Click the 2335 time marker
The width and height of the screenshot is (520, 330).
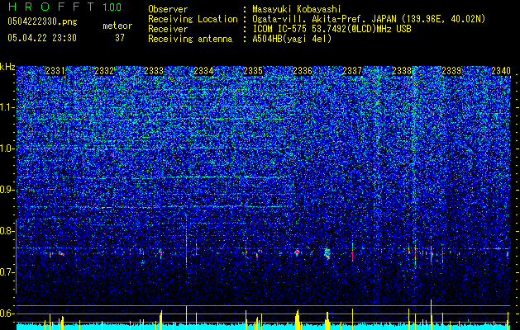[253, 71]
